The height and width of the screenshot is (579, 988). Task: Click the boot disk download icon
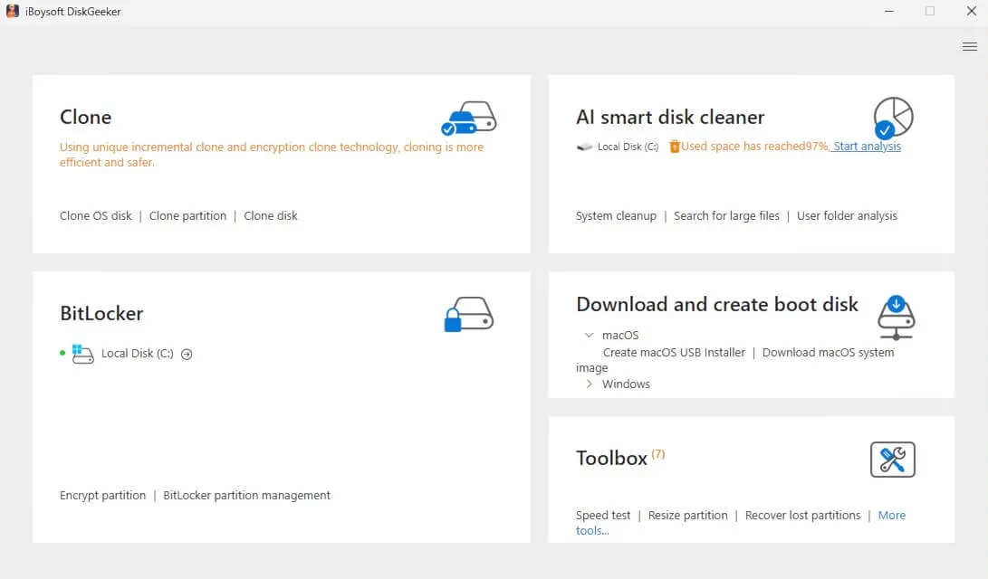(x=896, y=314)
